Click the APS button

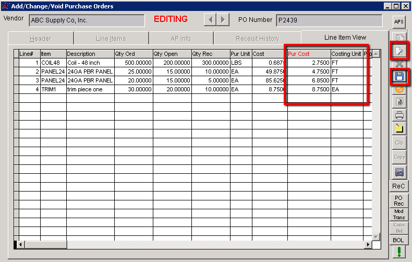(399, 21)
